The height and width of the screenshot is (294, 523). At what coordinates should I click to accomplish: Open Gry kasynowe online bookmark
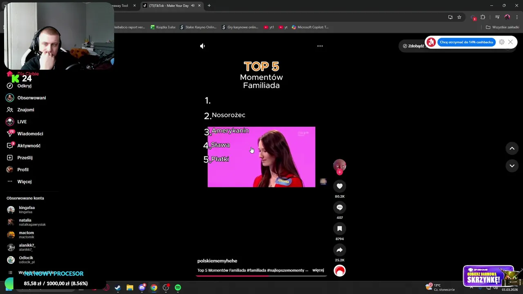pos(240,27)
